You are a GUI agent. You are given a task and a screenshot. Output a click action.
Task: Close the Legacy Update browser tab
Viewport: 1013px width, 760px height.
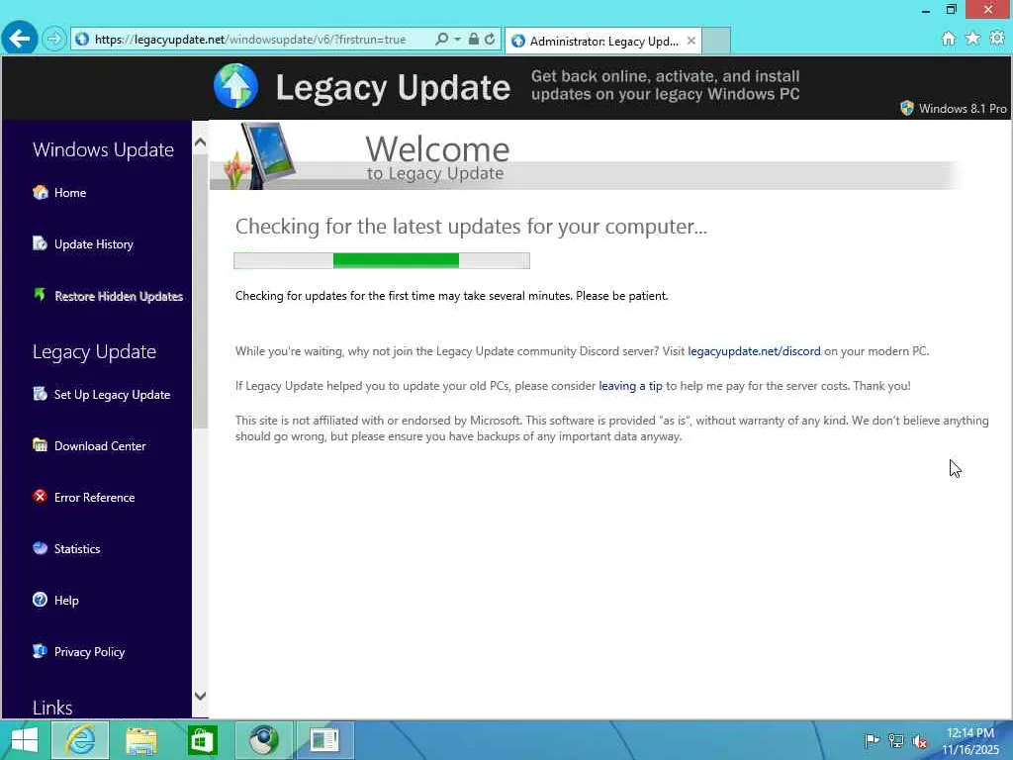(691, 41)
